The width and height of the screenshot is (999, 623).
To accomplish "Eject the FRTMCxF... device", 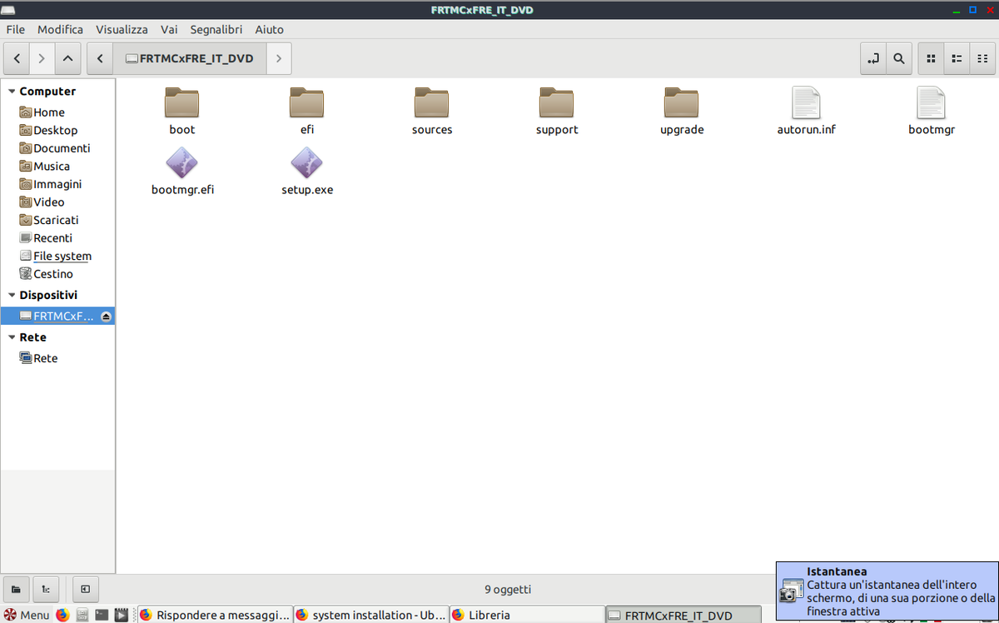I will pos(106,316).
